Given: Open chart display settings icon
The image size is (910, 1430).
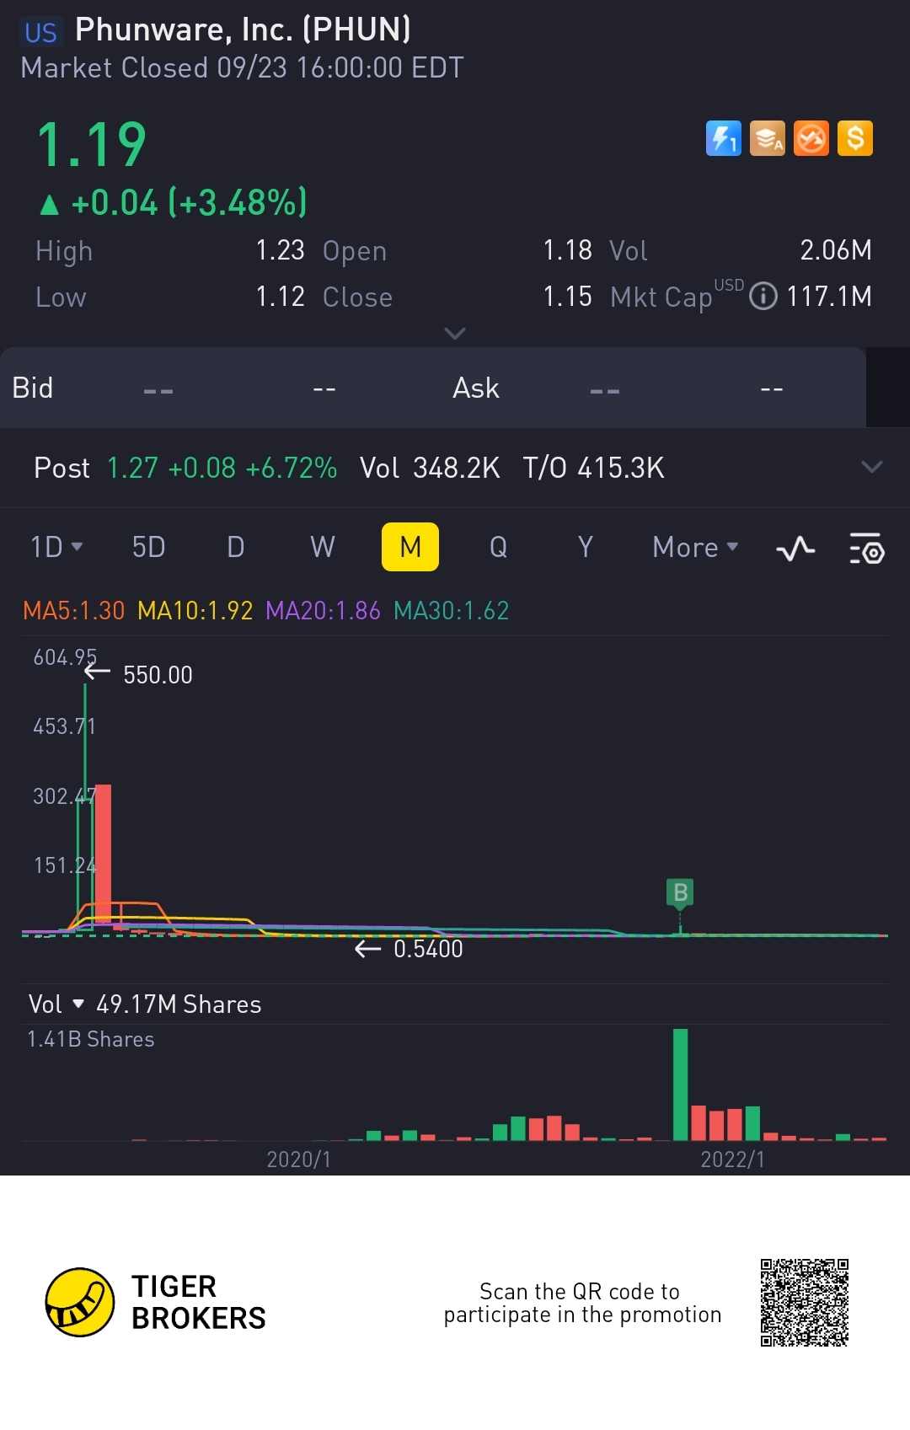Looking at the screenshot, I should coord(867,549).
